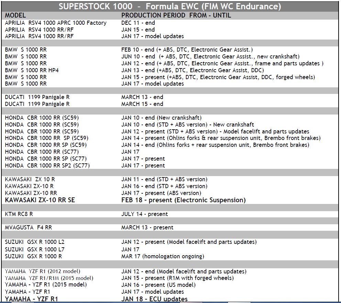Select the APRILIA RSV4 1000 APRC Factory row
This screenshot has height=303, width=341.
coord(56,23)
